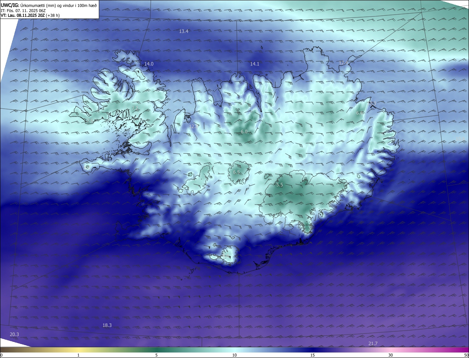Image resolution: width=469 pixels, height=358 pixels.
Task: Click the 0 tick on the color scale
Action: [x=1, y=355]
